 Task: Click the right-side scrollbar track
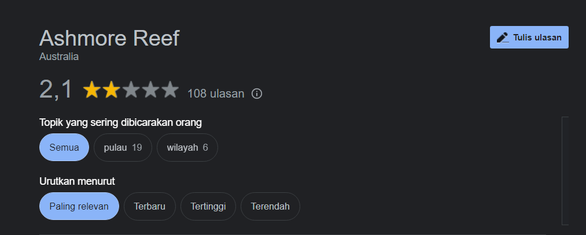565,170
